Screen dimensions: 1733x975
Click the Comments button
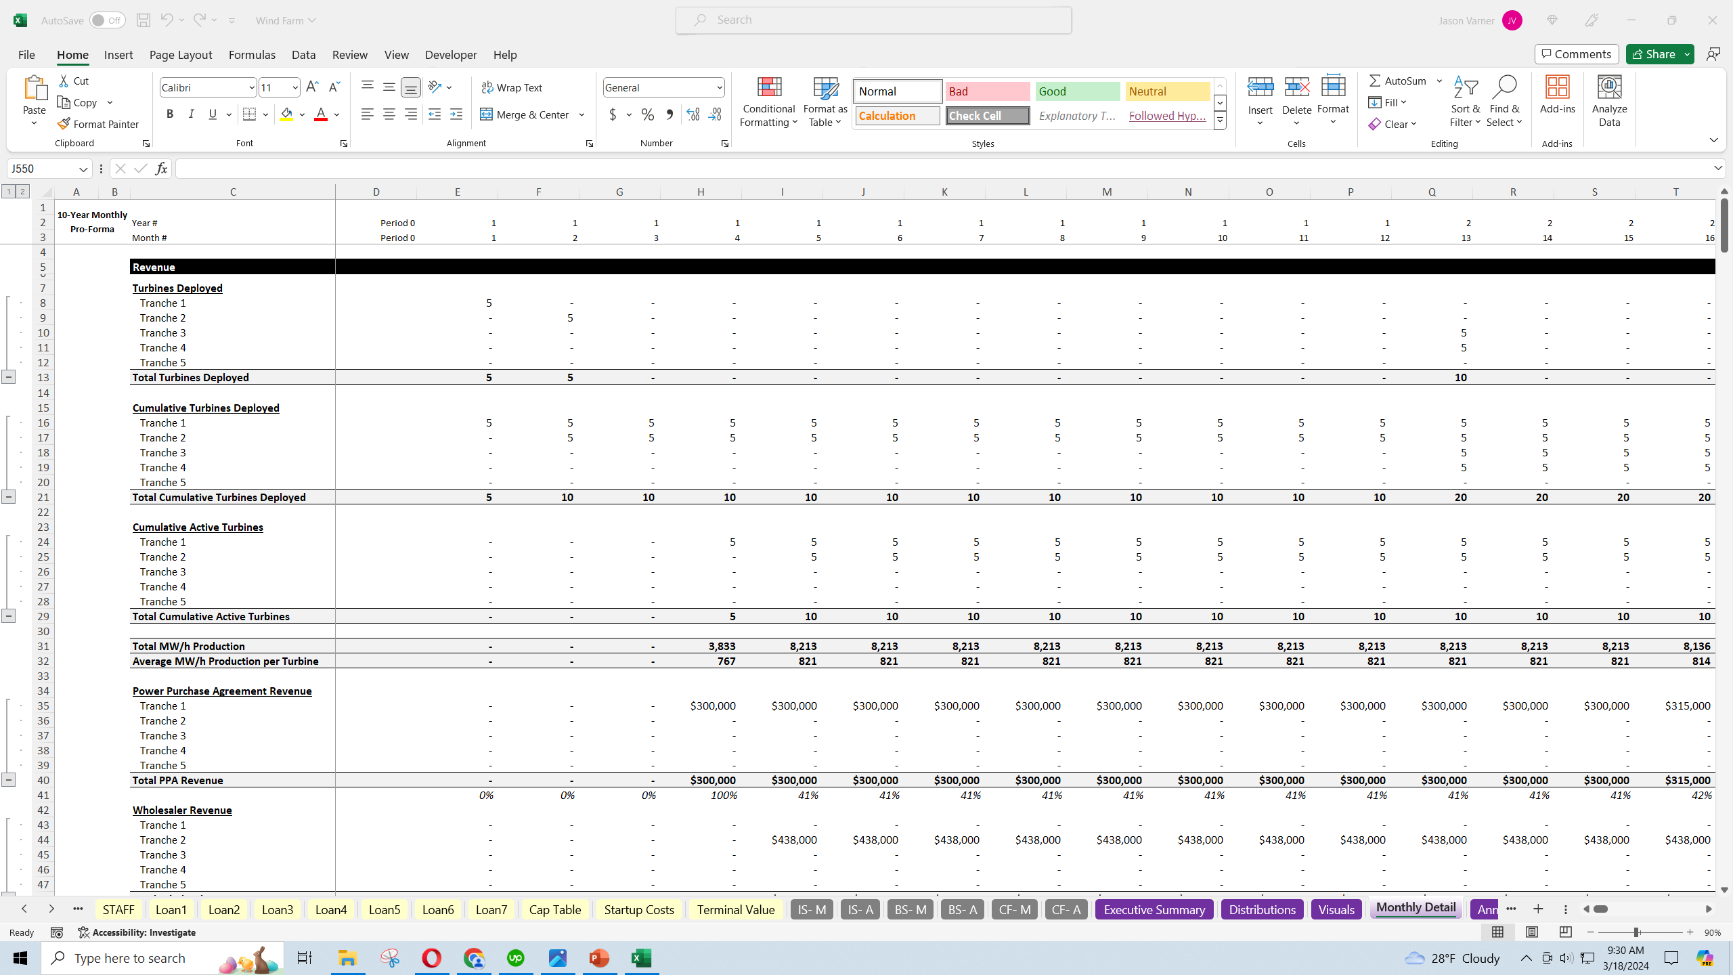pos(1577,54)
